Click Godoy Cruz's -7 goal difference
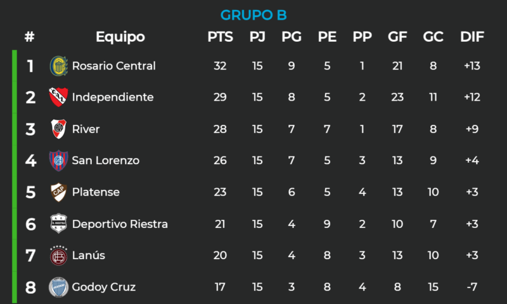507x304 pixels. (472, 287)
